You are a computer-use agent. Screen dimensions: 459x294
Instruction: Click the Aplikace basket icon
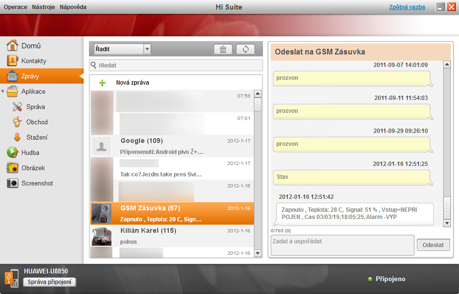pos(12,91)
